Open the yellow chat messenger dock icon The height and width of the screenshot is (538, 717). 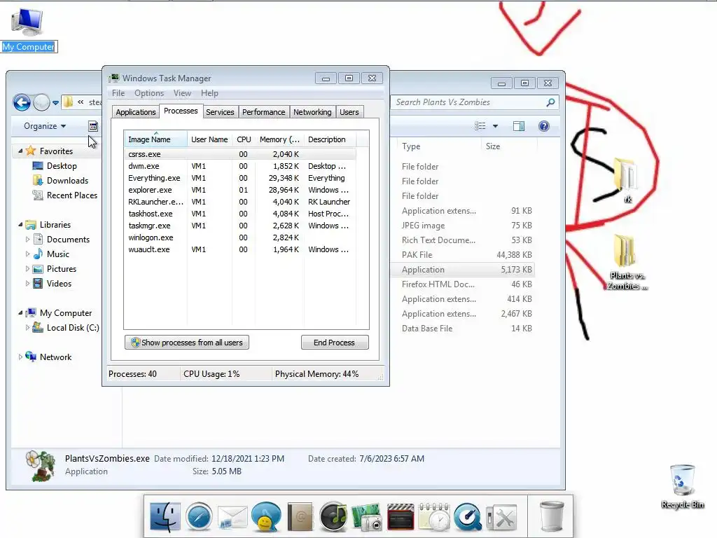point(266,517)
